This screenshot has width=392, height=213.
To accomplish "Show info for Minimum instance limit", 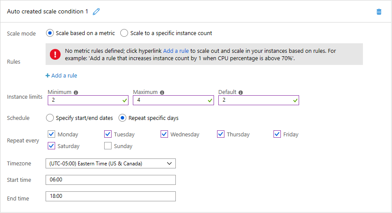I will click(x=76, y=93).
